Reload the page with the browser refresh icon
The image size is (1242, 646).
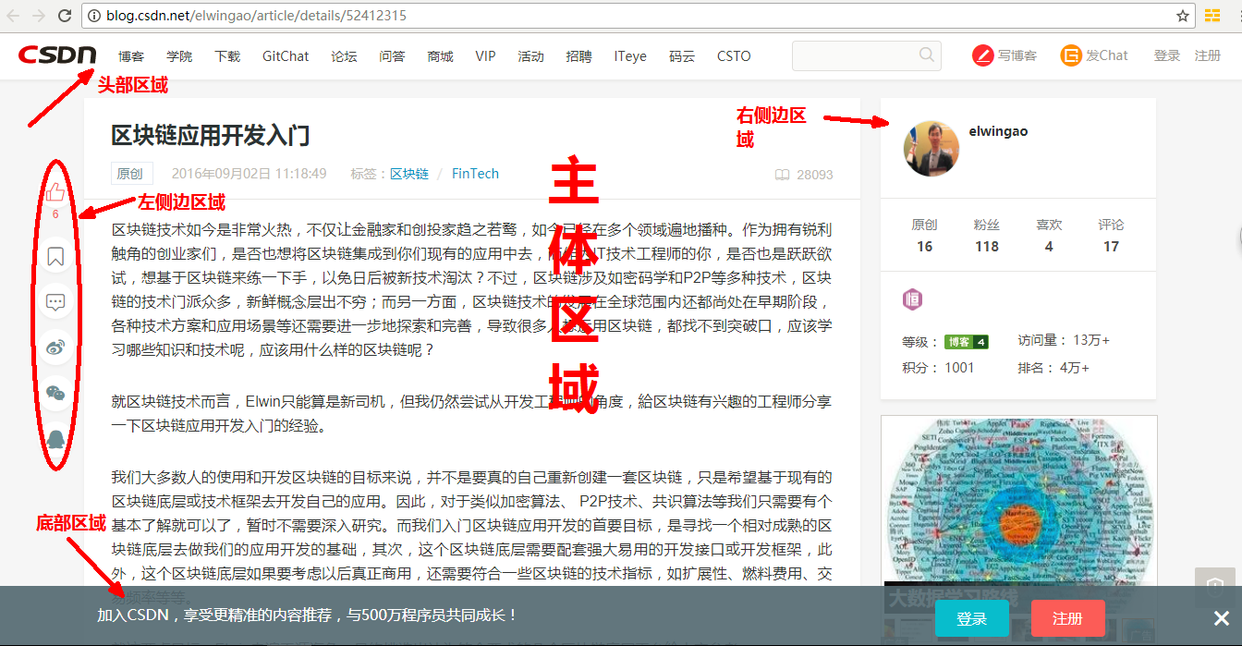coord(65,16)
